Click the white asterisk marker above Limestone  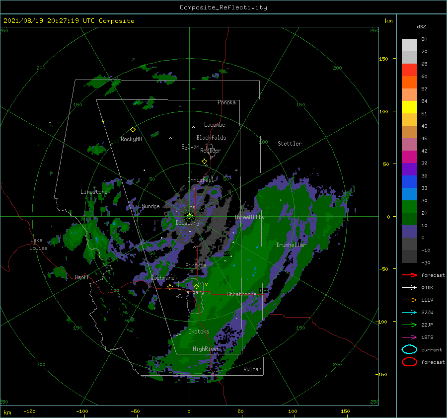click(x=94, y=187)
